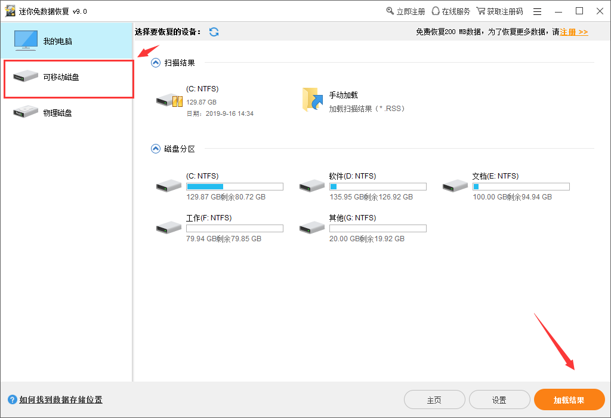Click the 129.87 GB剩余80.72 GB text
The height and width of the screenshot is (418, 611).
point(226,197)
